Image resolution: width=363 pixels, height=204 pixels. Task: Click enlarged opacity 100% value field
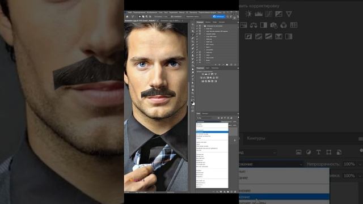point(349,164)
